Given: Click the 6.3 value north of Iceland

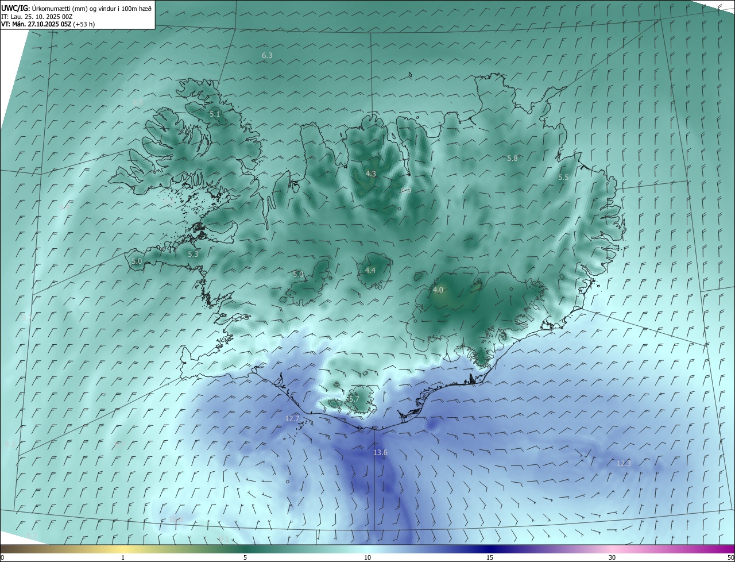Looking at the screenshot, I should tap(267, 56).
